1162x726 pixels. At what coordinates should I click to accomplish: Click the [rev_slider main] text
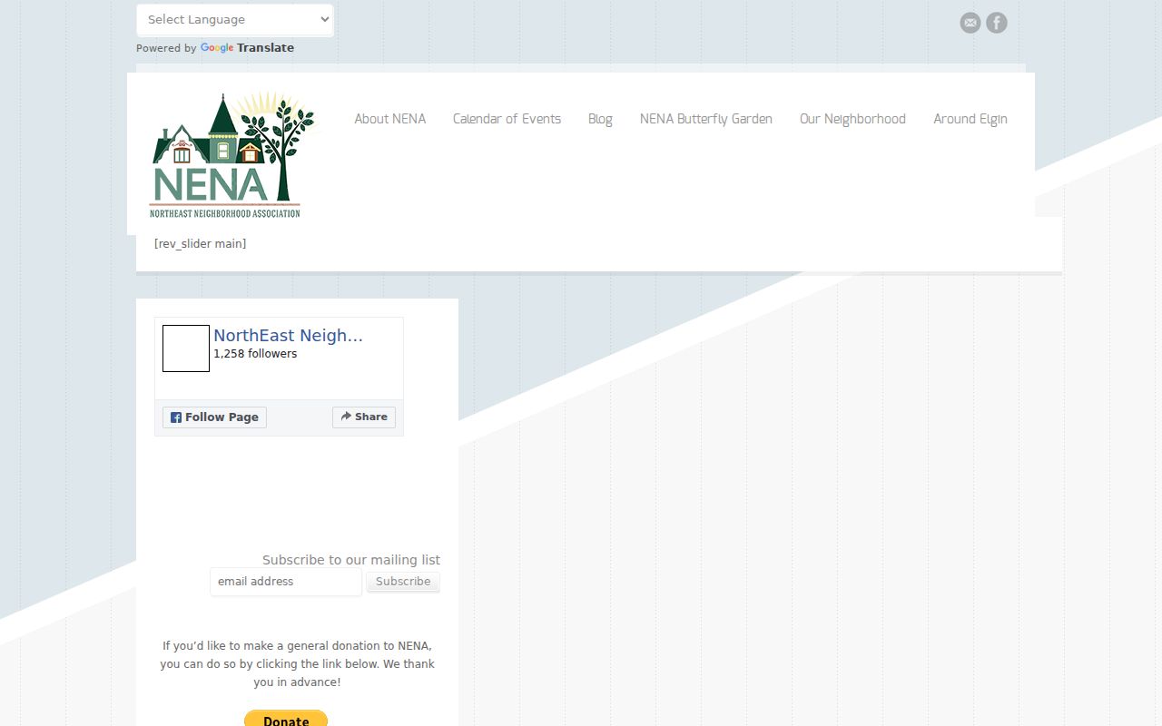pyautogui.click(x=200, y=243)
